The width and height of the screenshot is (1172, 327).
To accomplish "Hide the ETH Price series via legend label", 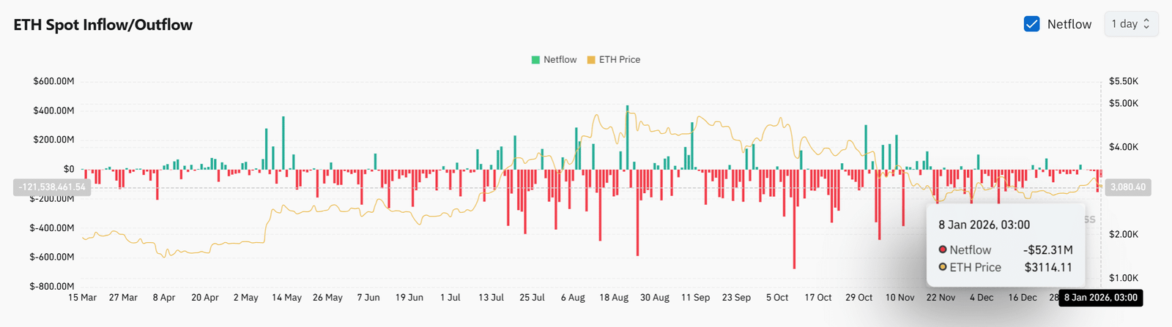I will pos(619,60).
